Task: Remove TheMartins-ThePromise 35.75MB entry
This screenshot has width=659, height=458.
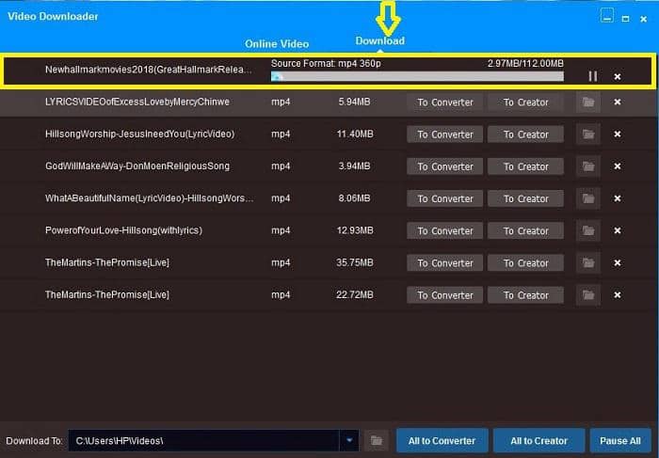Action: point(618,263)
